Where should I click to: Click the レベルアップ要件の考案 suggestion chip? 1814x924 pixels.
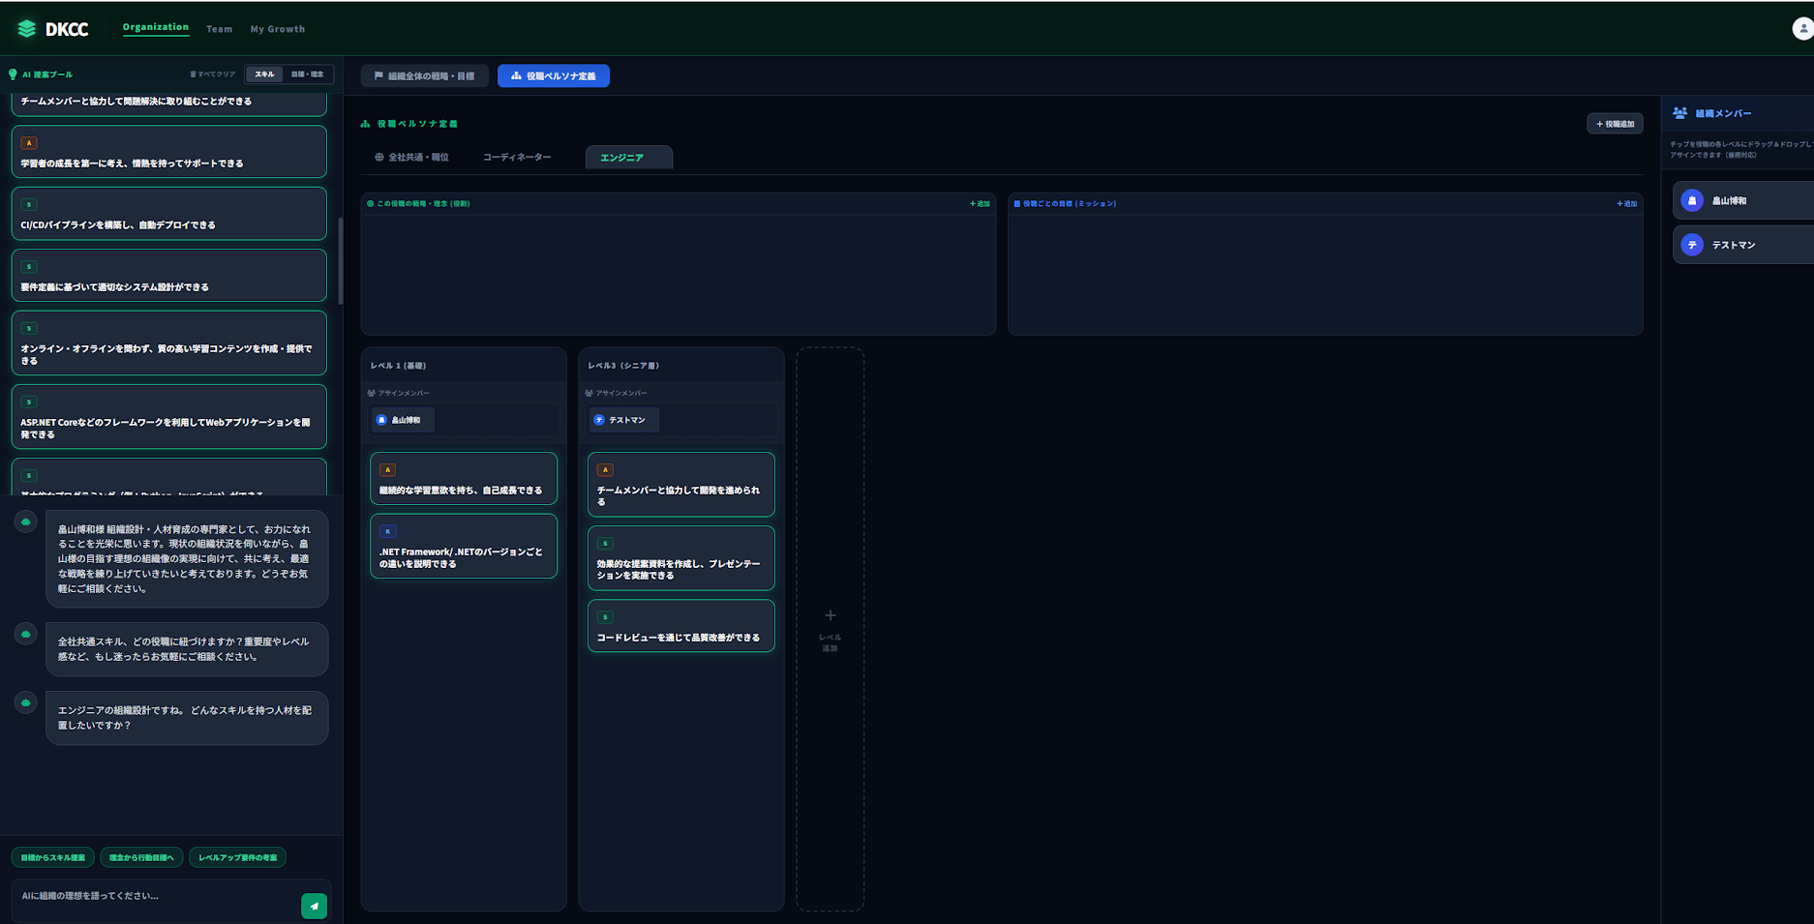click(x=238, y=857)
